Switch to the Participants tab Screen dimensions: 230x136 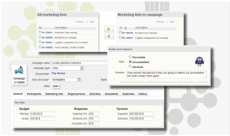tap(34, 94)
